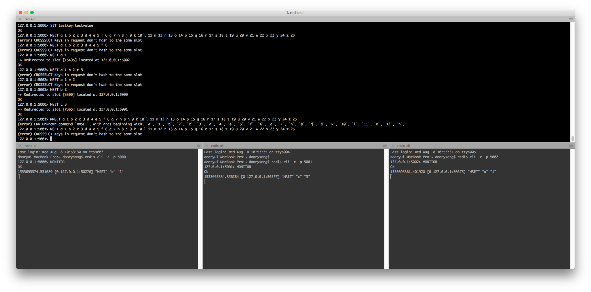Click the 'MSET b 2' command line
The height and width of the screenshot is (292, 591).
click(42, 90)
